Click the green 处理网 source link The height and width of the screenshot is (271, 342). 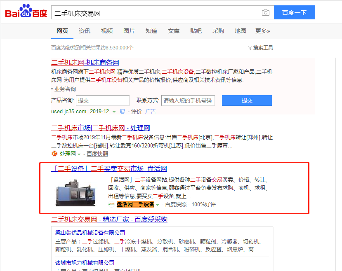tap(68, 154)
